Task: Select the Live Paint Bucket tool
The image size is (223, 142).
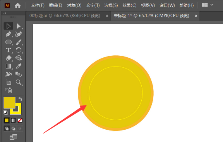Action: pos(19,74)
